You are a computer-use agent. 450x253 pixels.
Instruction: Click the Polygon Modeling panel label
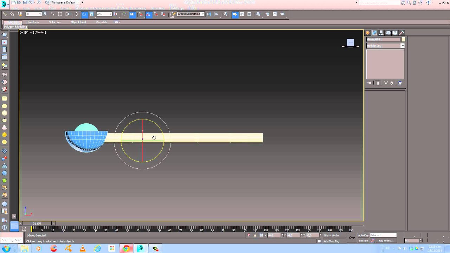(x=15, y=27)
